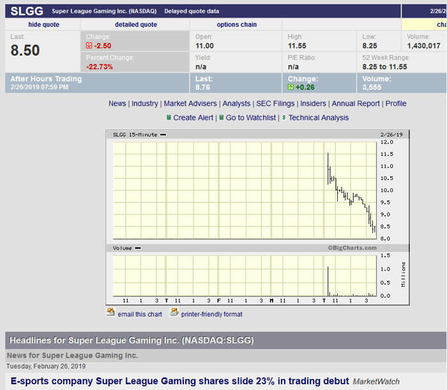
Task: Click the email this chart envelope icon
Action: click(110, 312)
